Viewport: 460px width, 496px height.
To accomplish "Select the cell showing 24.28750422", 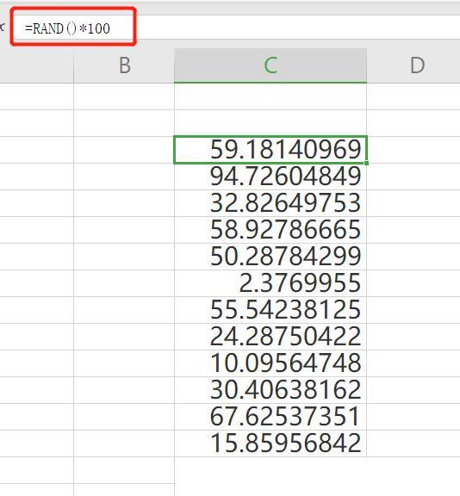I will [270, 337].
